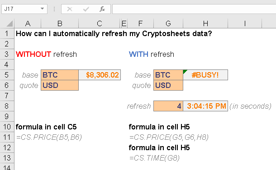The height and width of the screenshot is (170, 276).
Task: Select cell G8 with refresh value 4
Action: click(x=168, y=106)
